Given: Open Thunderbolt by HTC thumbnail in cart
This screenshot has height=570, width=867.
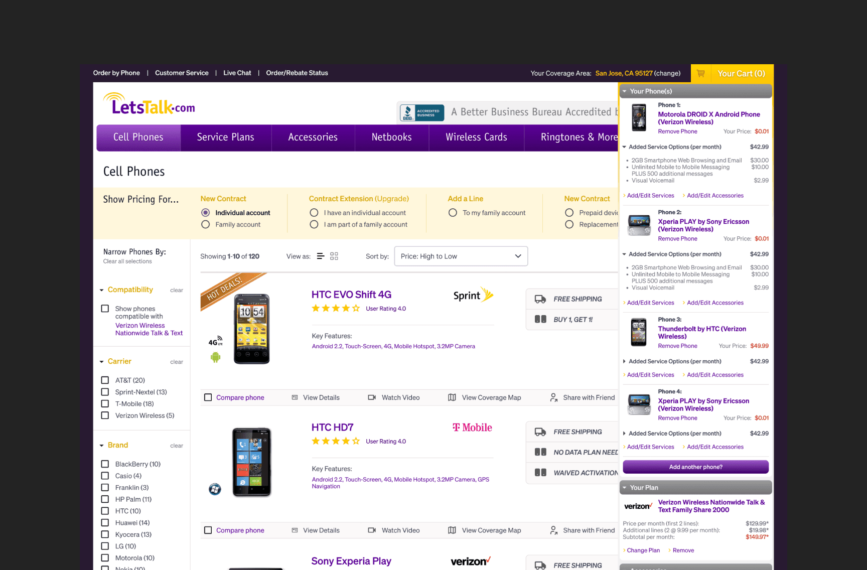Looking at the screenshot, I should tap(639, 332).
